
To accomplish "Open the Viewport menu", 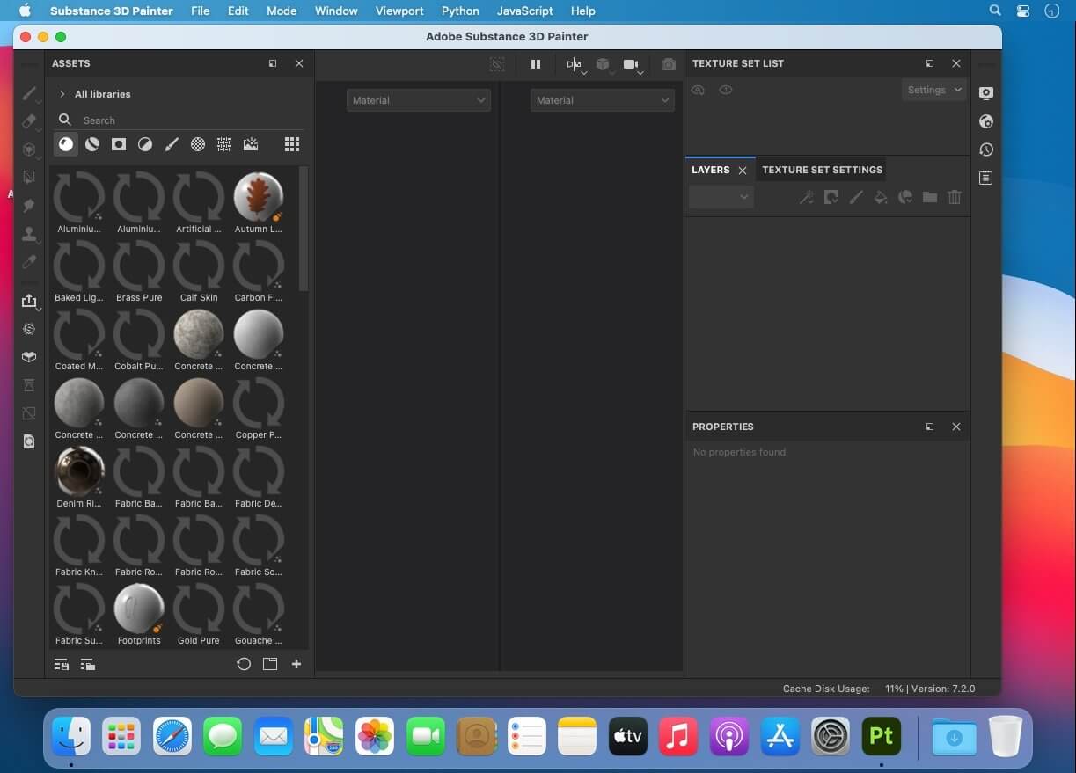I will click(x=399, y=11).
